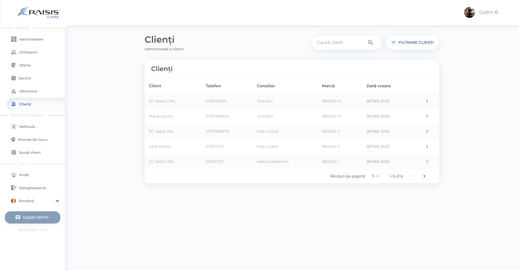Expand Sara Vranov row chevron
The width and height of the screenshot is (519, 270).
tap(427, 146)
